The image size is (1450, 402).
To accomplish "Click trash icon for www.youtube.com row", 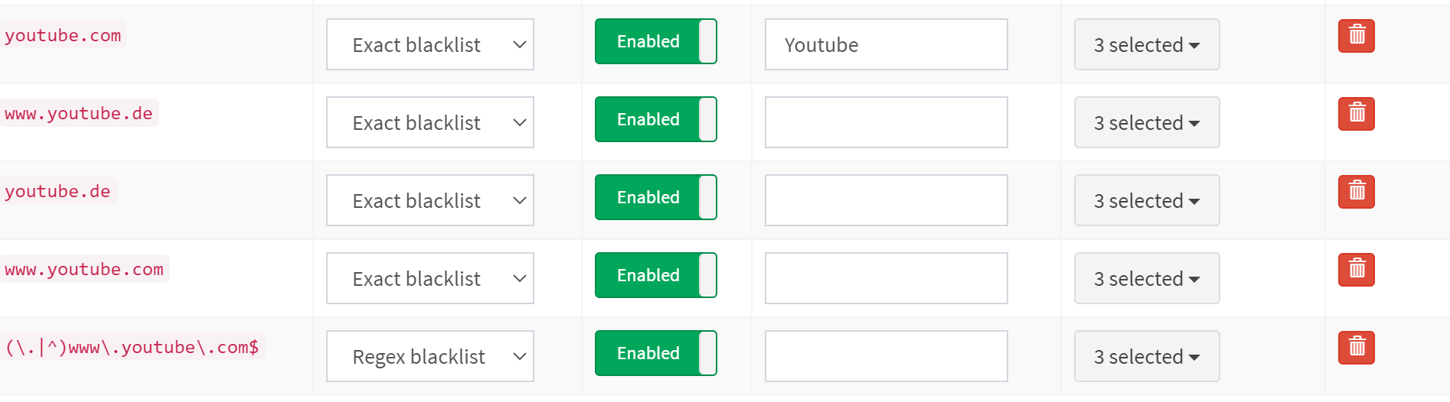I will (1356, 270).
